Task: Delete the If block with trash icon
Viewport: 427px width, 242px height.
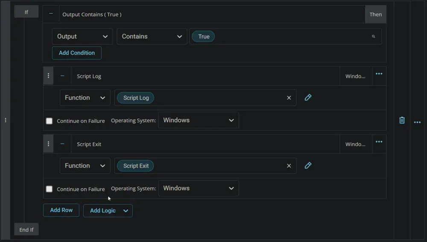Action: click(x=402, y=120)
